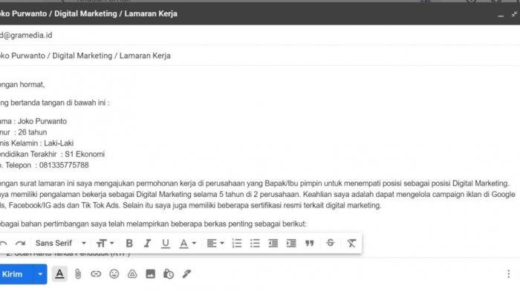Click the '26 tahun' age text

tap(33, 132)
